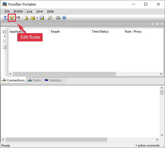Click log pane right scroll arrow

(x=157, y=139)
